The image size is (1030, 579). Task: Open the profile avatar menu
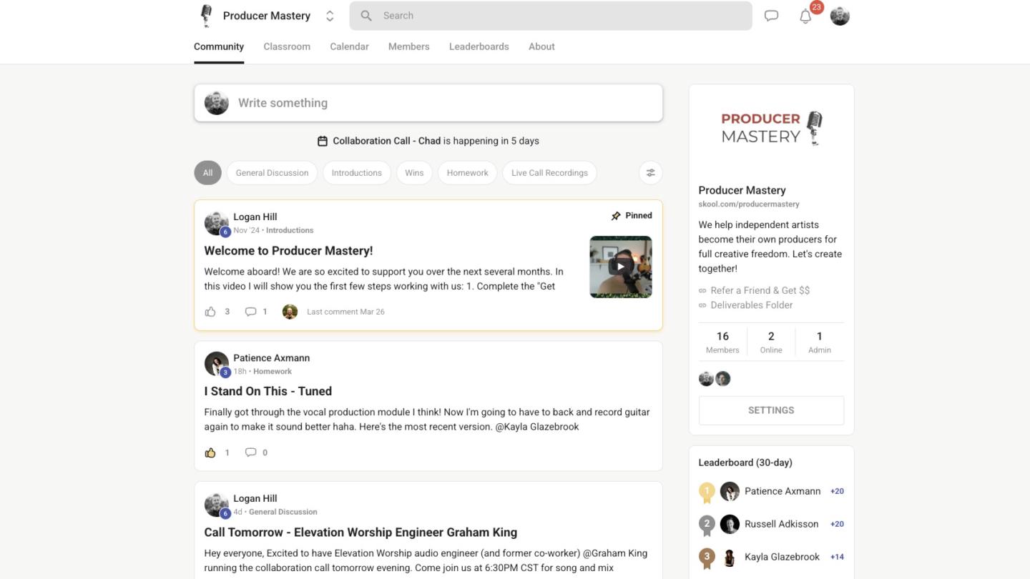tap(840, 16)
